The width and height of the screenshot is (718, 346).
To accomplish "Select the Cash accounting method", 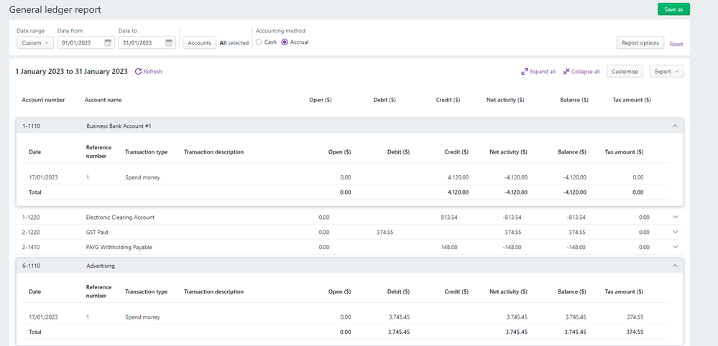I will tap(259, 42).
